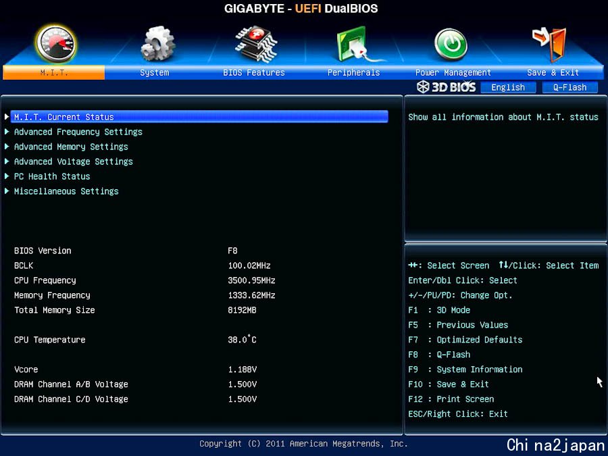
Task: Click the 3D BIOS logo
Action: [x=447, y=87]
